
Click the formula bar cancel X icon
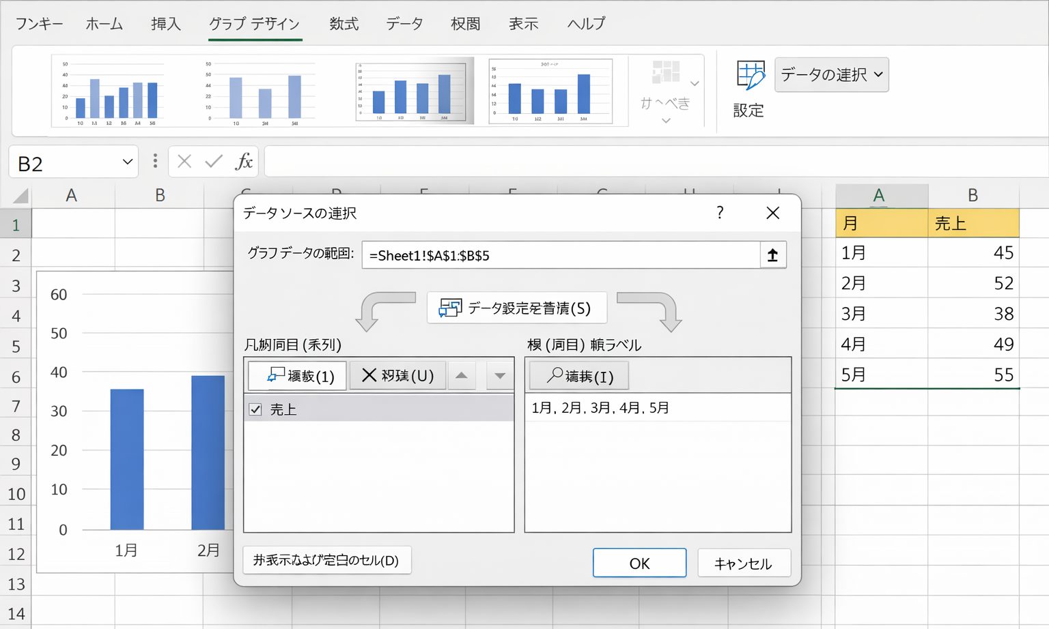(x=184, y=162)
